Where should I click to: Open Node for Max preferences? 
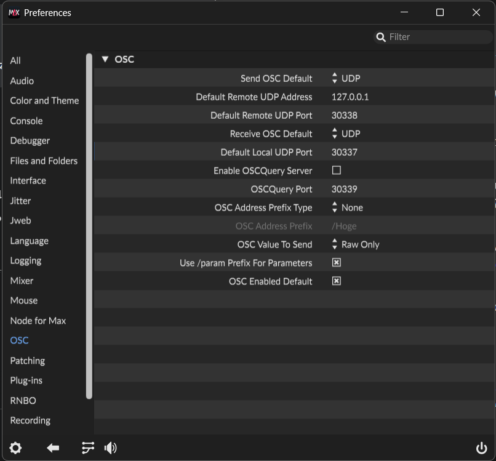tap(38, 321)
